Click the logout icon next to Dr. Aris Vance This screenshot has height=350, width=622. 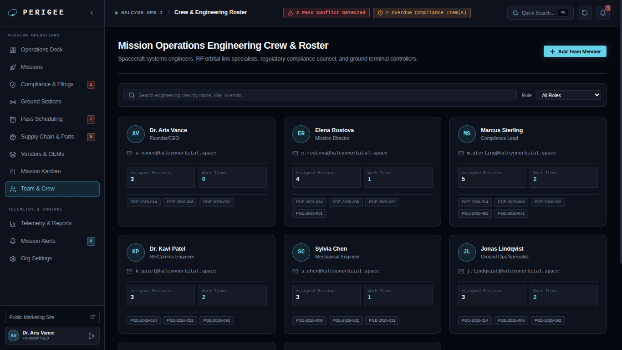click(92, 336)
